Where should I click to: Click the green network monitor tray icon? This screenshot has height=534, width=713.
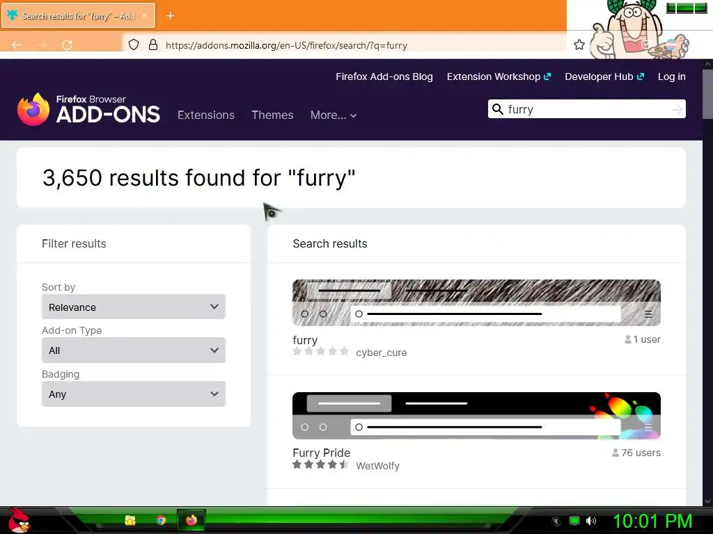[x=574, y=521]
